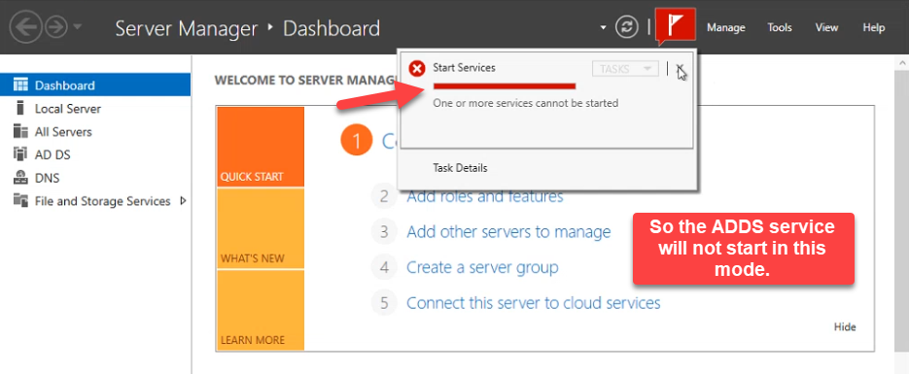
Task: Select Dashboard in the sidebar
Action: point(95,85)
